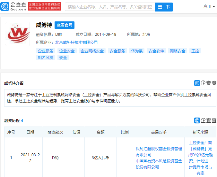The width and height of the screenshot is (217, 177).
Task: Click the D轮 cell in financing table
Action: click(55, 158)
